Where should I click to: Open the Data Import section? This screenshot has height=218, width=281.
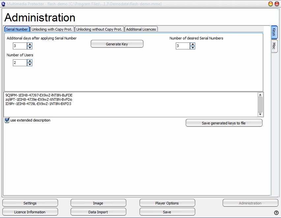[x=98, y=212]
